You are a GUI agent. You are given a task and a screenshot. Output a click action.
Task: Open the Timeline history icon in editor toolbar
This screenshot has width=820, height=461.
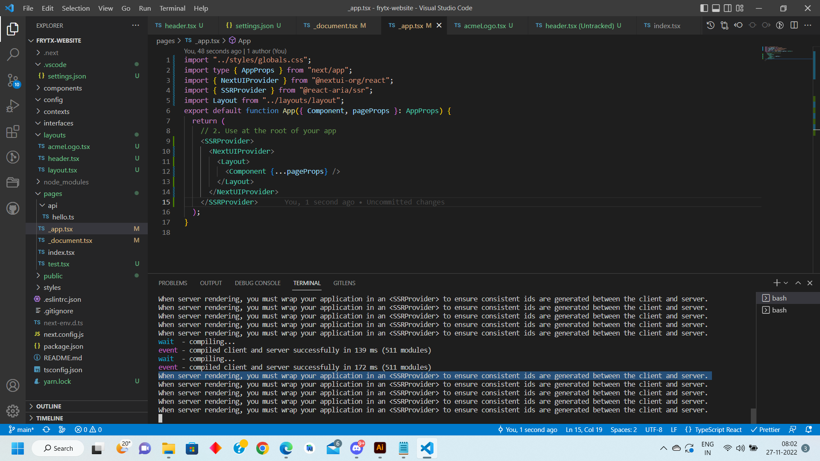click(x=710, y=25)
